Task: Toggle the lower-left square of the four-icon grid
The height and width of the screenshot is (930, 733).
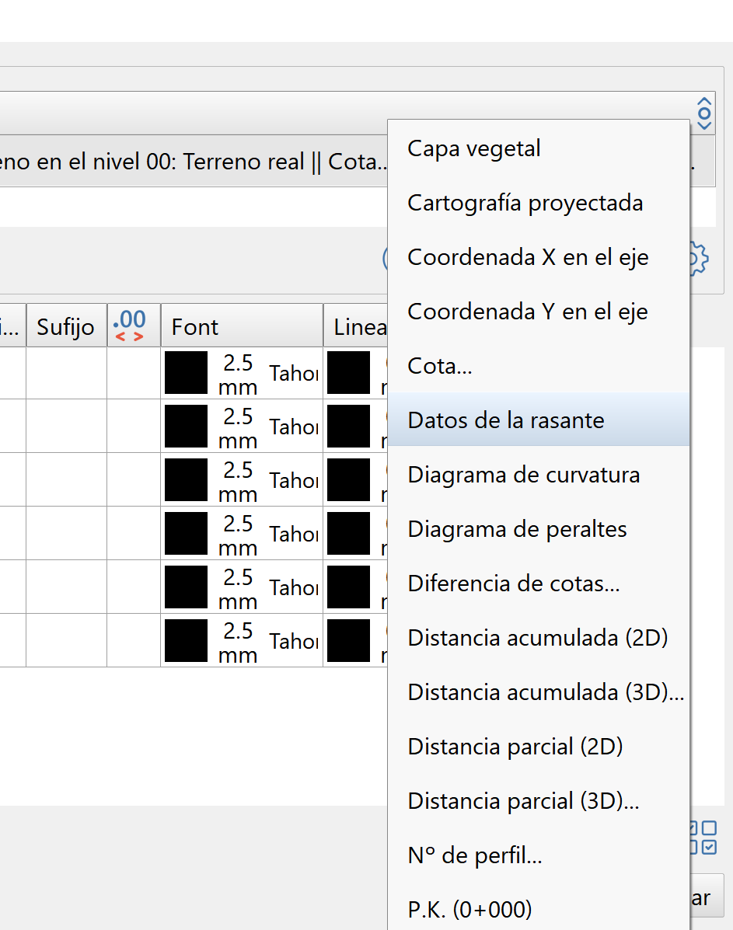Action: pos(693,847)
